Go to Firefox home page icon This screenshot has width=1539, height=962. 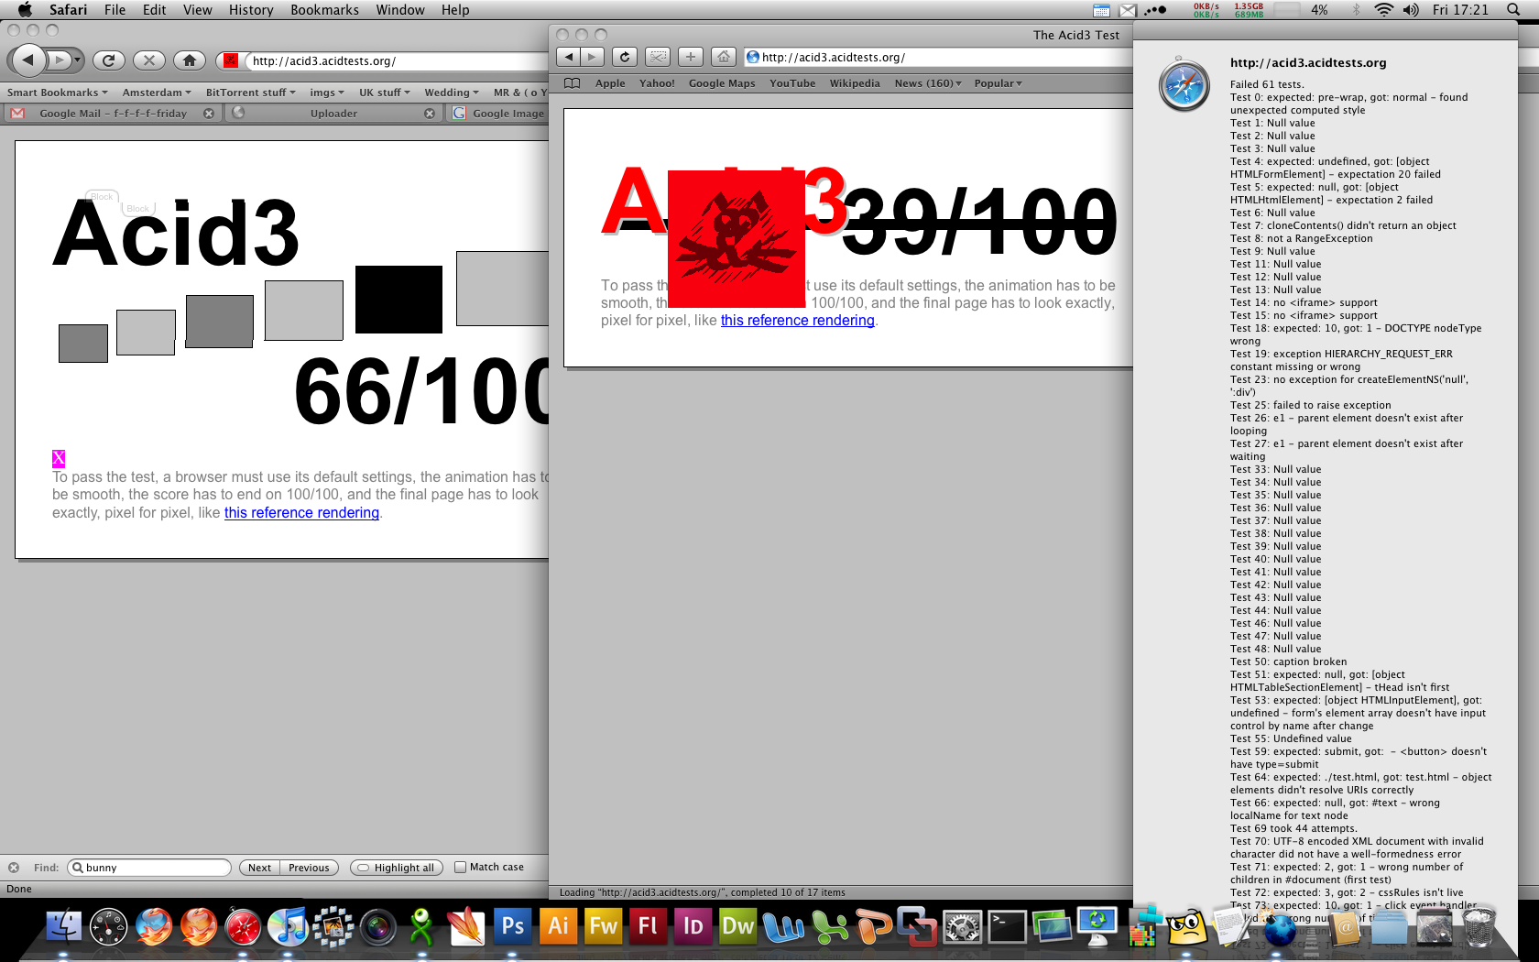pyautogui.click(x=190, y=60)
